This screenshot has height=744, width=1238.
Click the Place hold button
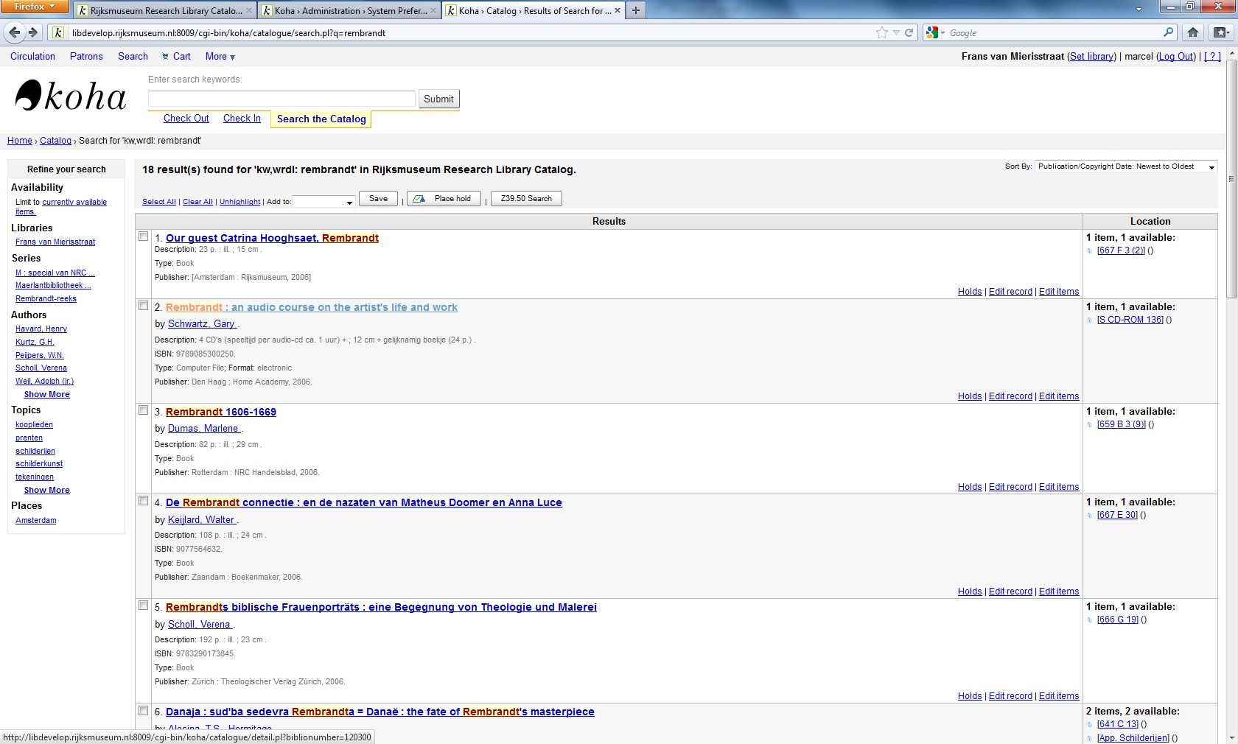click(444, 199)
